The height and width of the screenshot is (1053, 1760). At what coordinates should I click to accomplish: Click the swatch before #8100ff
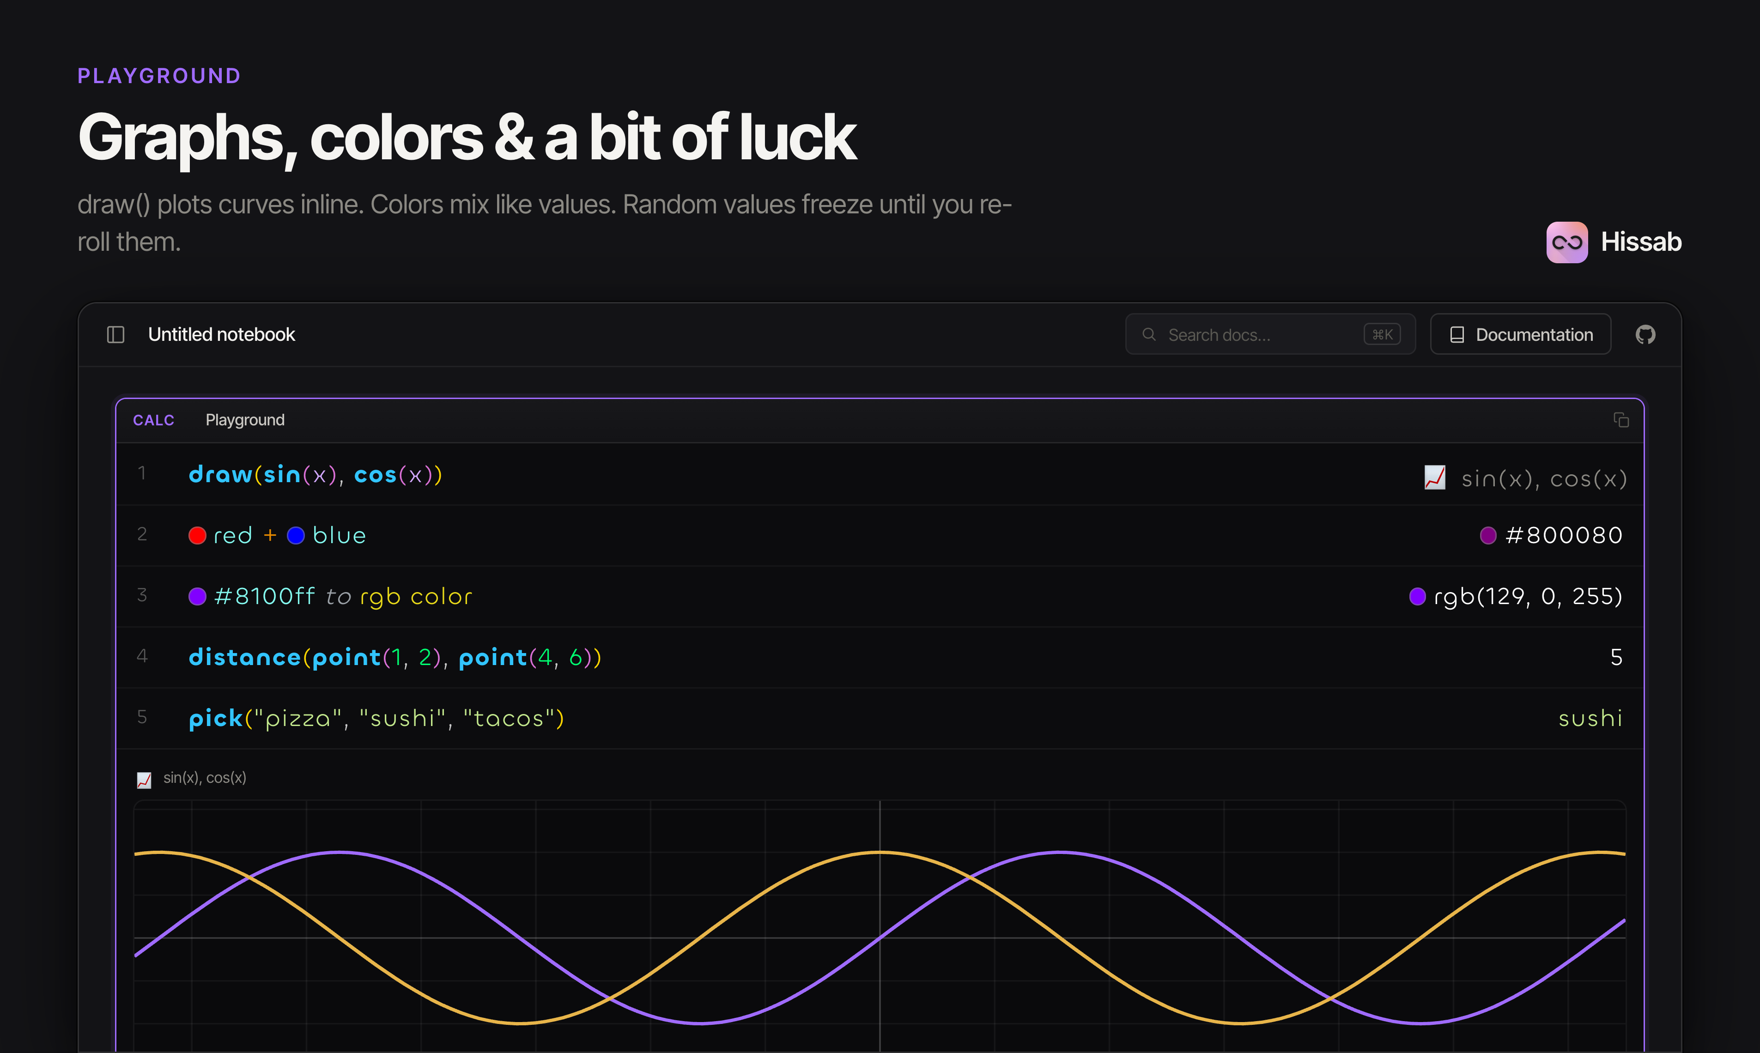point(197,596)
